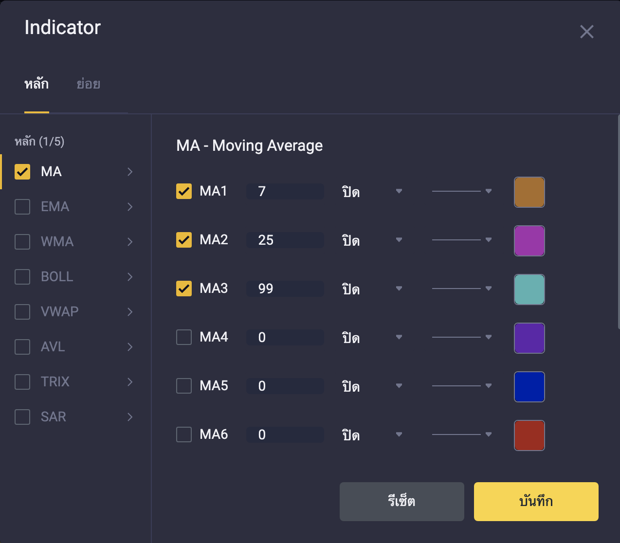This screenshot has width=620, height=543.
Task: Tick the EMA indicator checkbox
Action: tap(22, 207)
